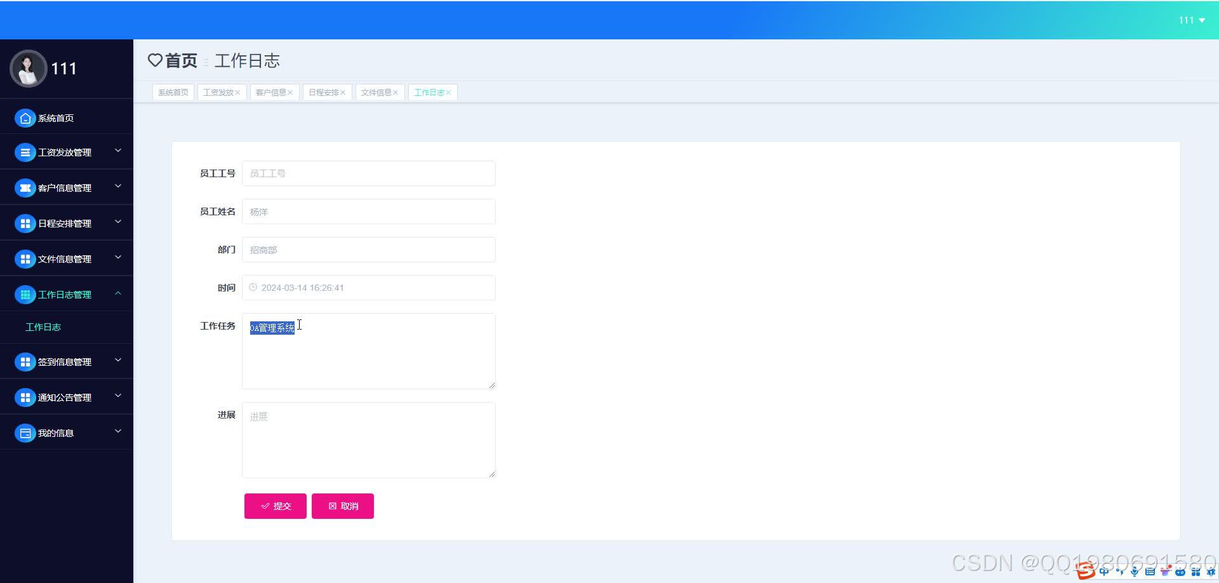Click the 文件信息管理 grid icon
This screenshot has height=583, width=1219.
click(x=25, y=259)
